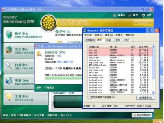Toggle 显示所有用户的进程 checkbox
Viewport: 164px width, 123px height.
click(x=89, y=97)
